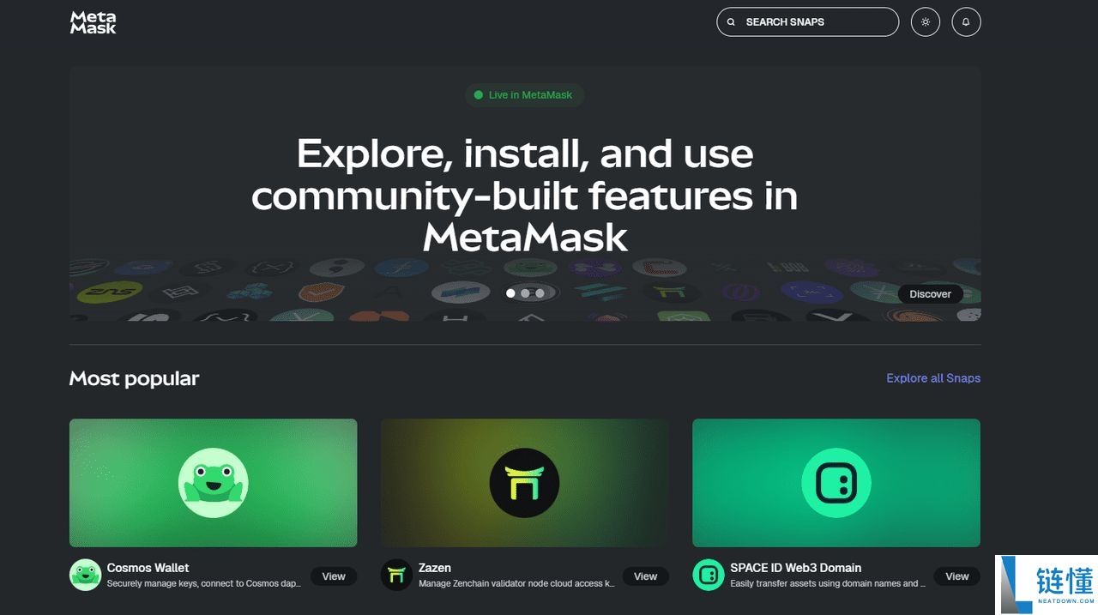Screen dimensions: 1098x615
Task: Click the Zazen description text
Action: tap(516, 583)
